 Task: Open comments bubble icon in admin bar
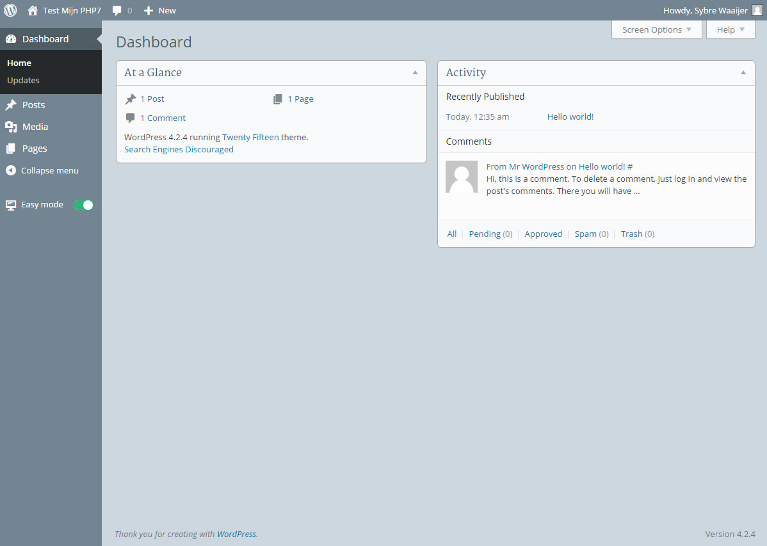(x=117, y=11)
